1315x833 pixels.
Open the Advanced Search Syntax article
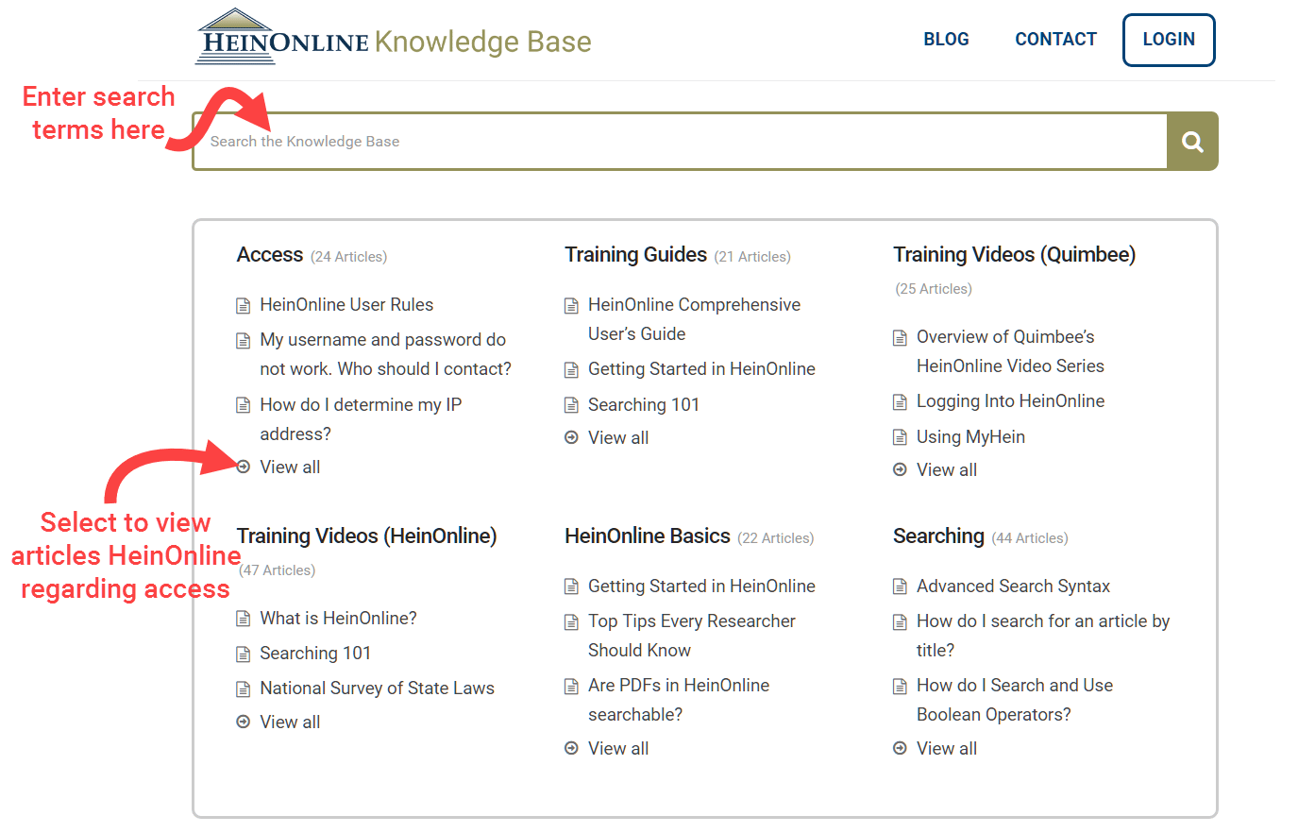(1013, 586)
